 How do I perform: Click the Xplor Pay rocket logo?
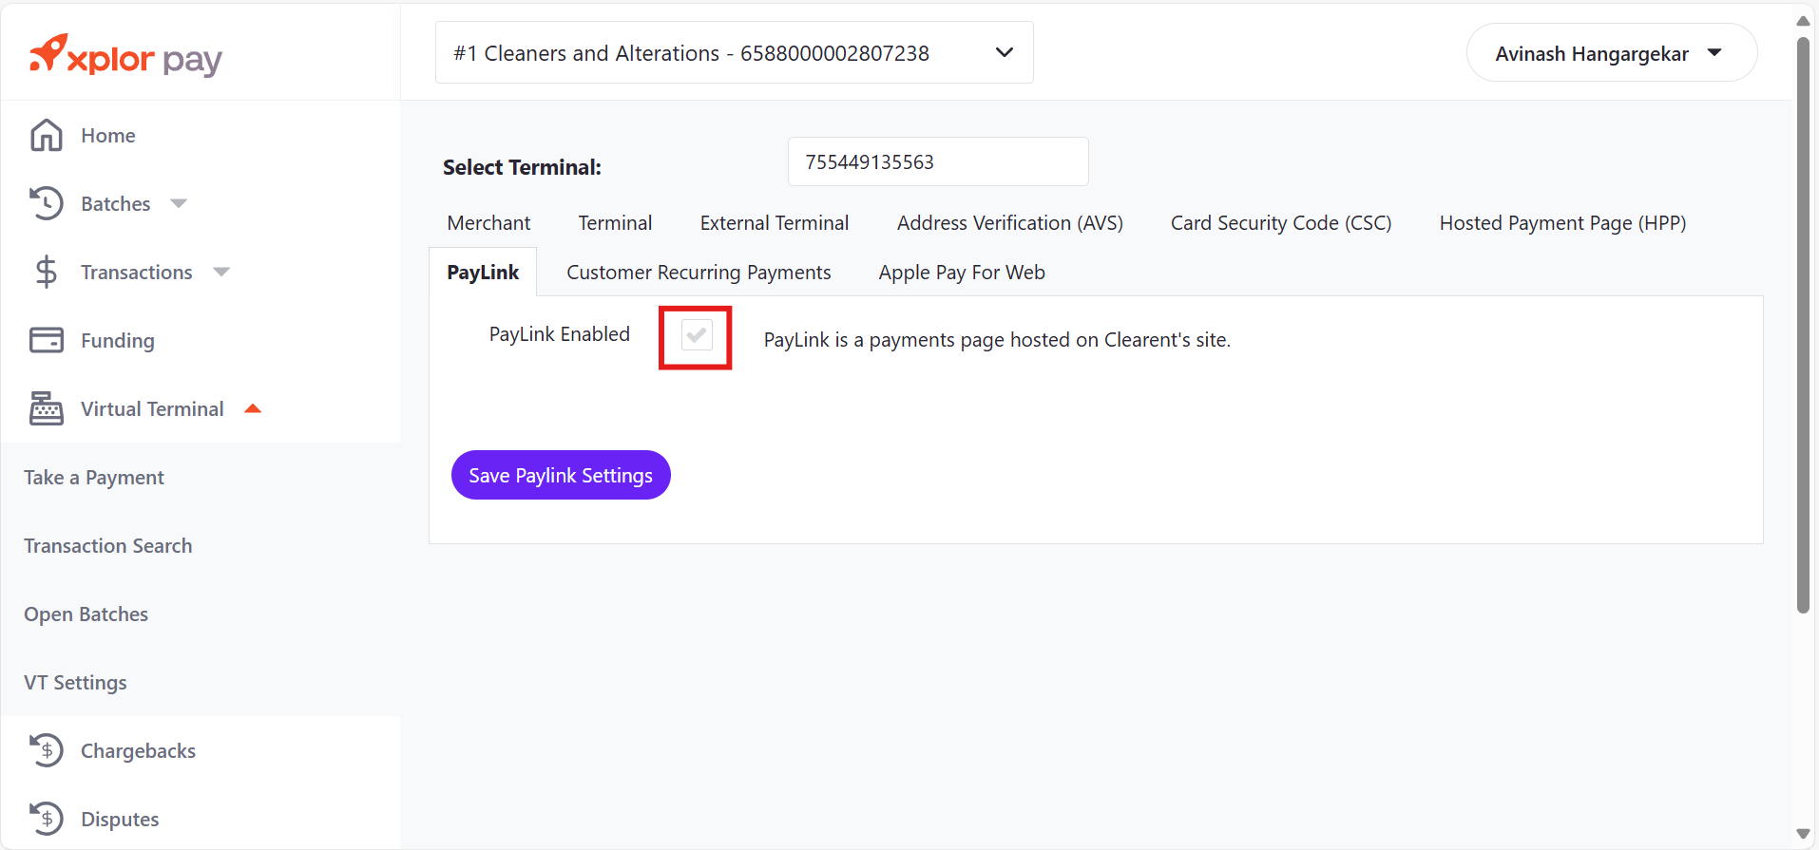49,53
